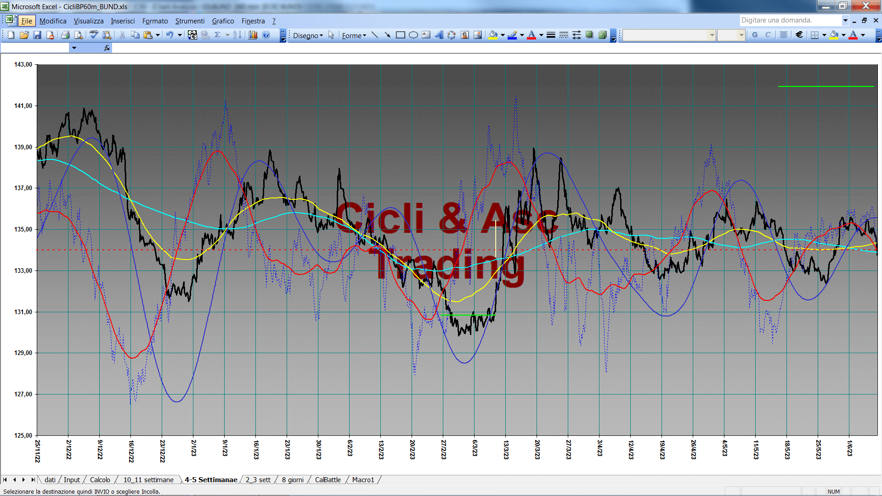The image size is (882, 496).
Task: Switch to the CalBattle sheet tab
Action: (328, 480)
